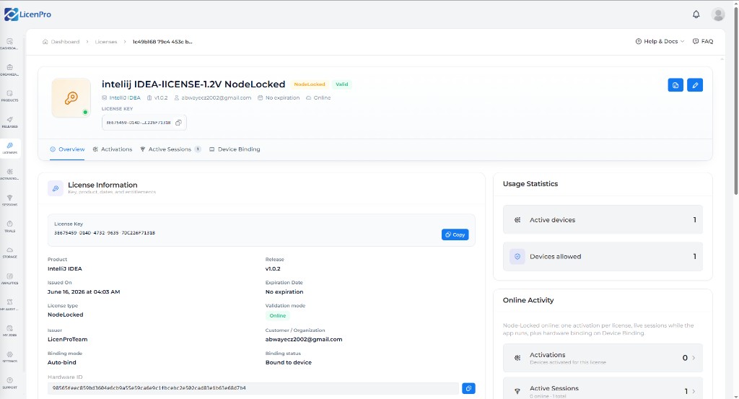
Task: Click the header email abwayecz2002@gmail.com
Action: 216,98
